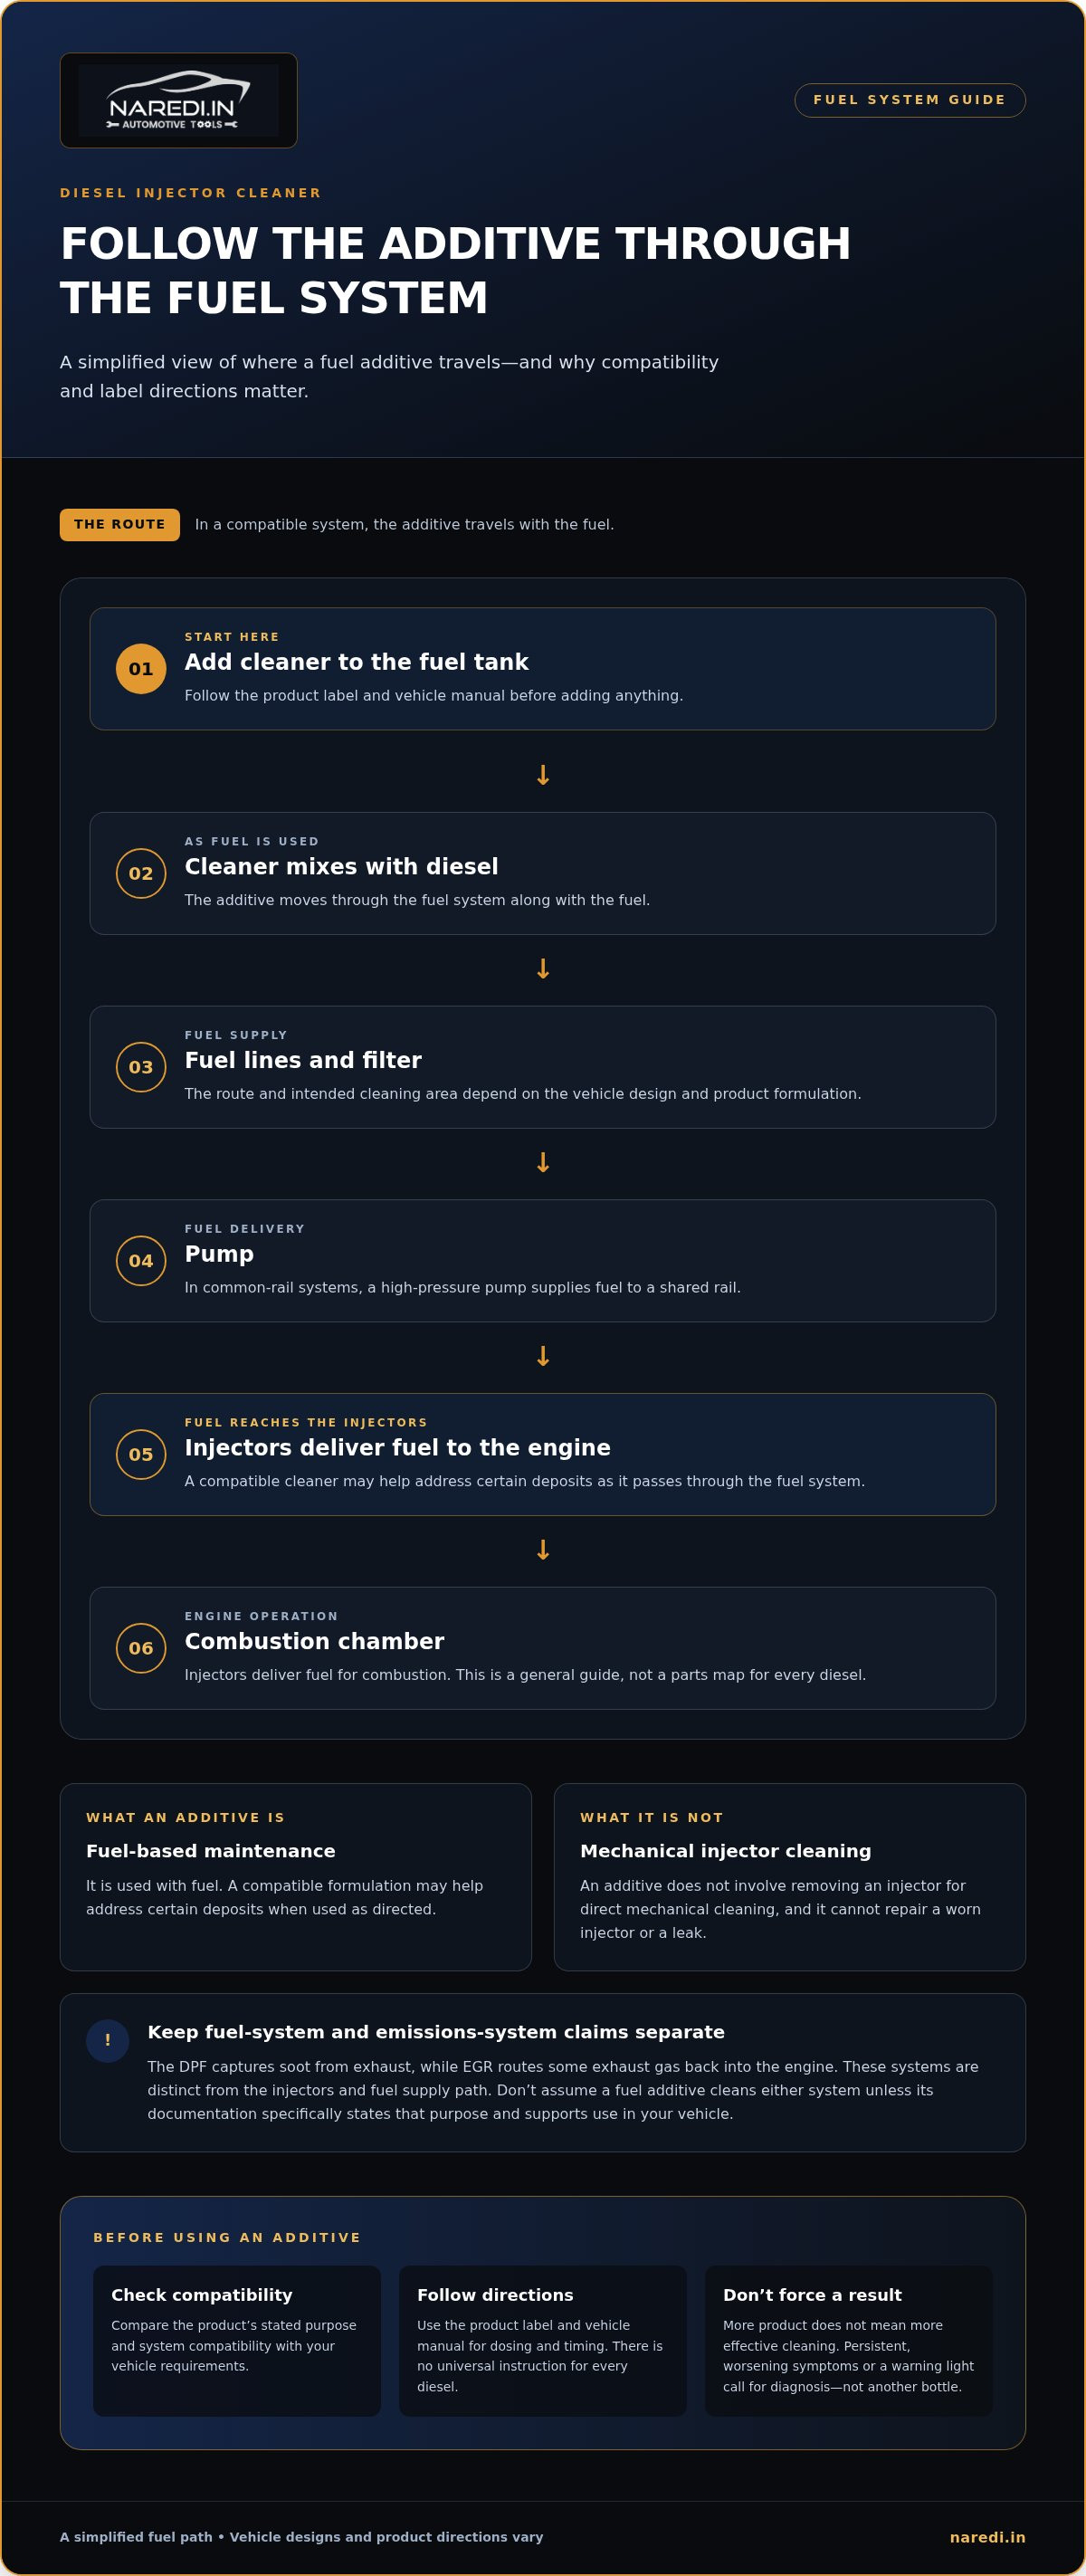Viewport: 1086px width, 2576px height.
Task: Click the Mechanical injector cleaning card
Action: tap(790, 1877)
